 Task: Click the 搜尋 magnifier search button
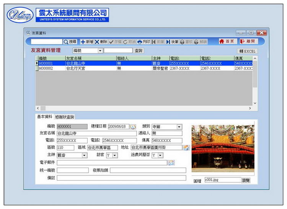click(x=70, y=41)
